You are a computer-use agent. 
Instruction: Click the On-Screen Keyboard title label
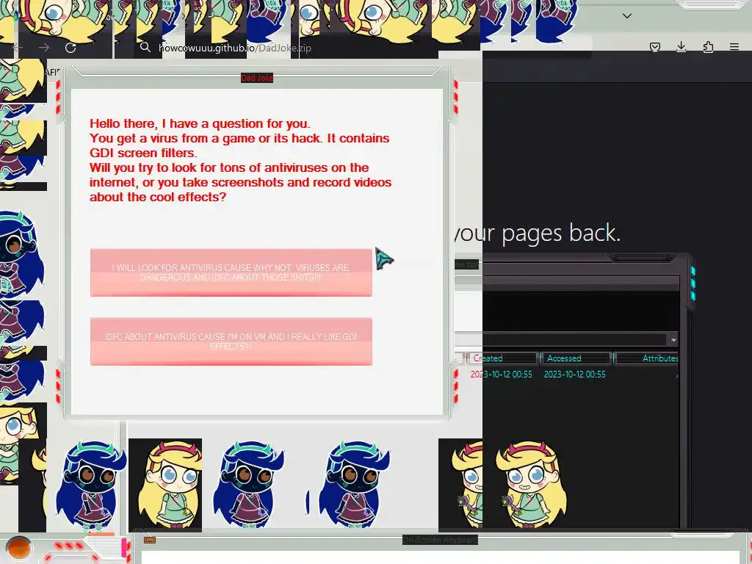441,540
